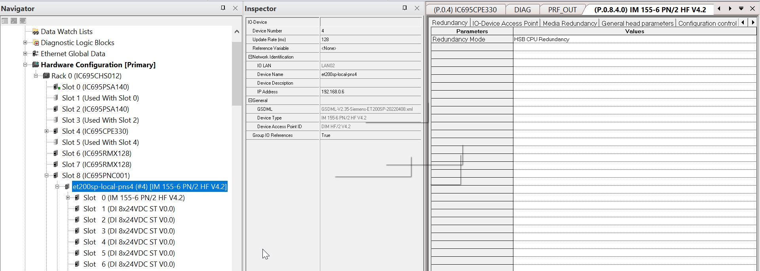
Task: Click Device Description value field
Action: pyautogui.click(x=370, y=83)
